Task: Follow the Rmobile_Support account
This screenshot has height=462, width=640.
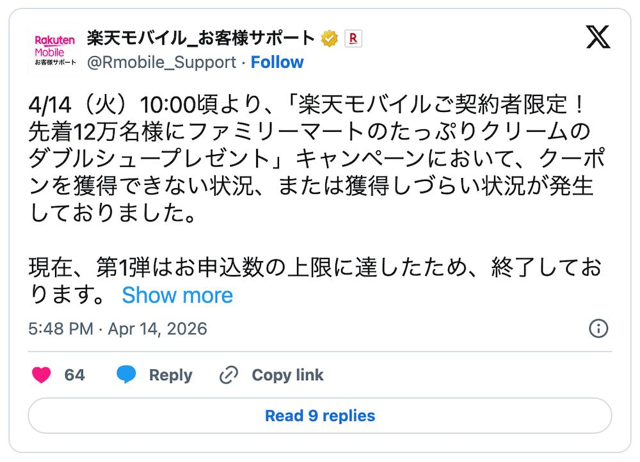Action: click(x=276, y=62)
